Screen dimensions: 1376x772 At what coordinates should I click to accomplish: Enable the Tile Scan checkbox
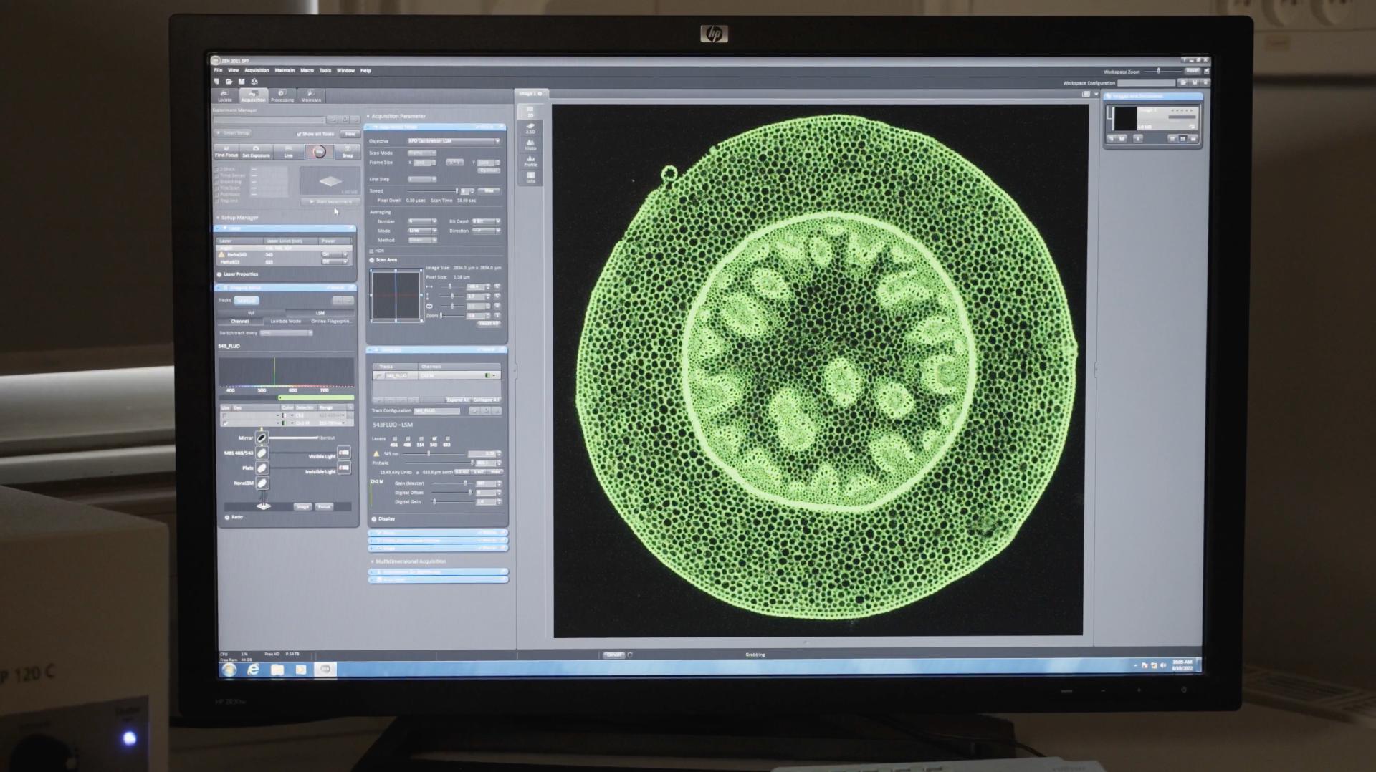pos(217,188)
